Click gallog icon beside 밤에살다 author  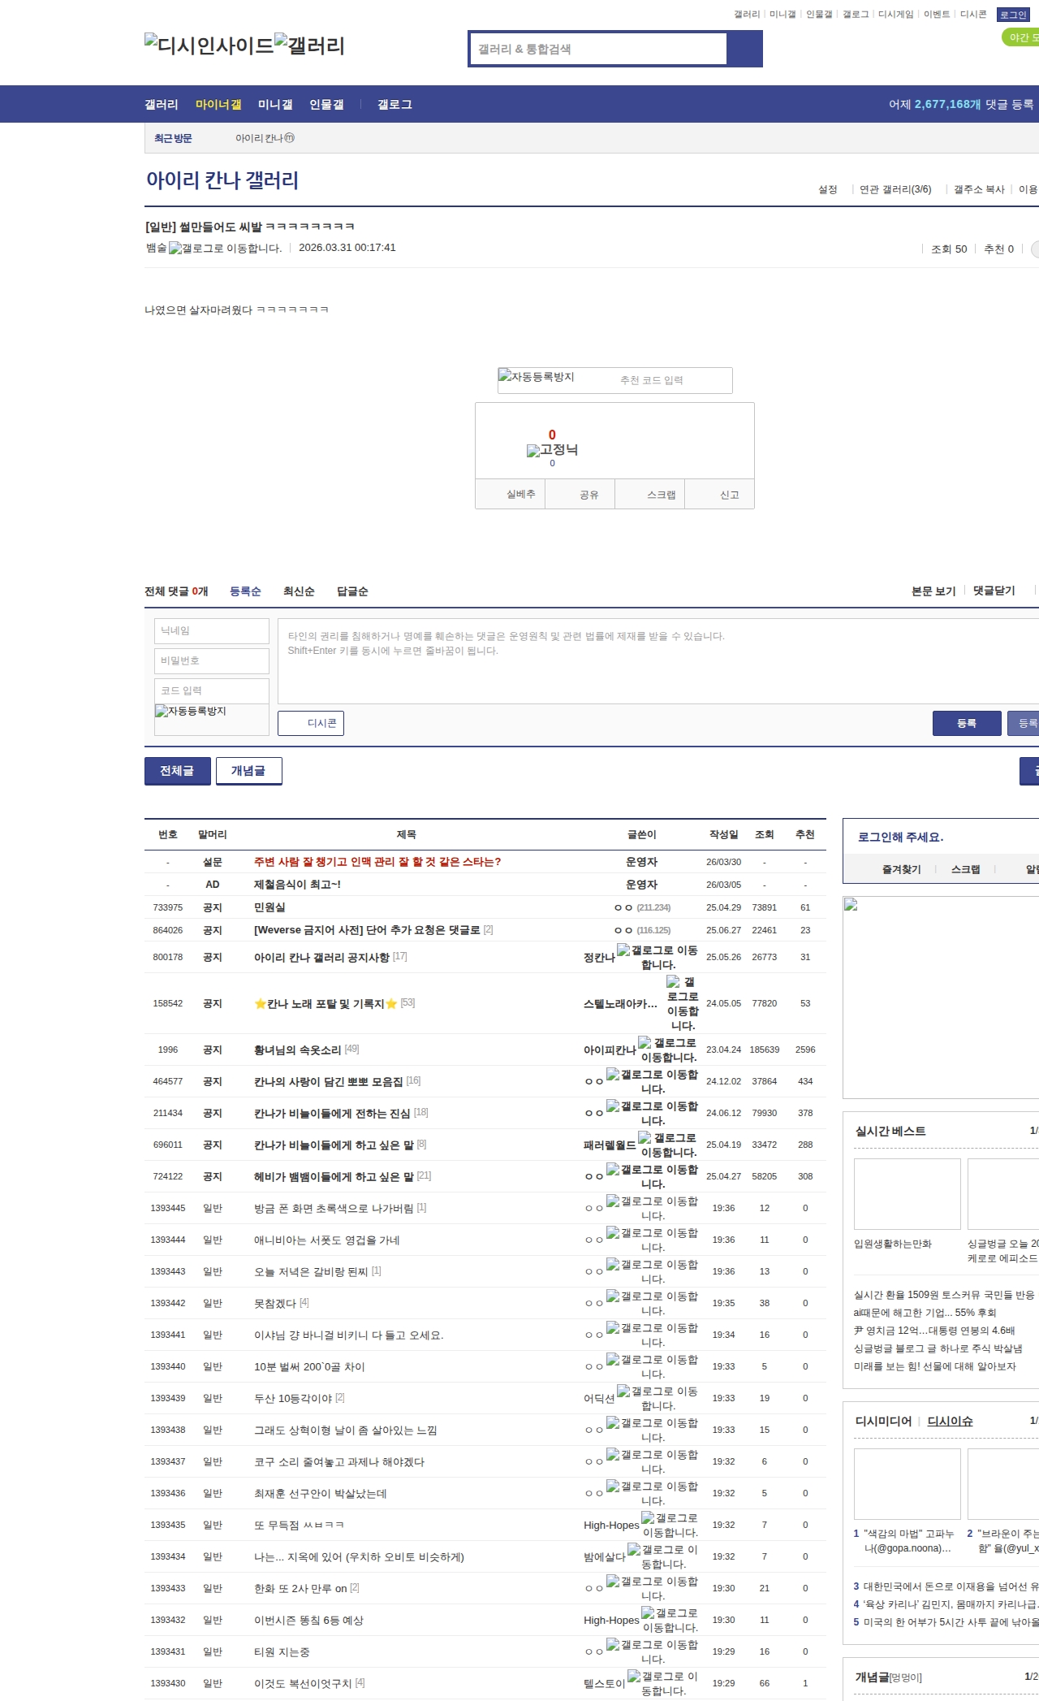tap(634, 1549)
